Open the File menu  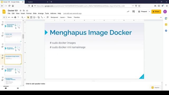pos(9,13)
